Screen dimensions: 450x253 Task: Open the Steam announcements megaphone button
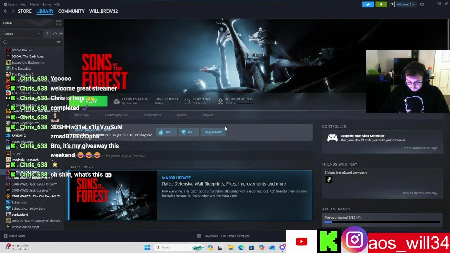(x=368, y=5)
